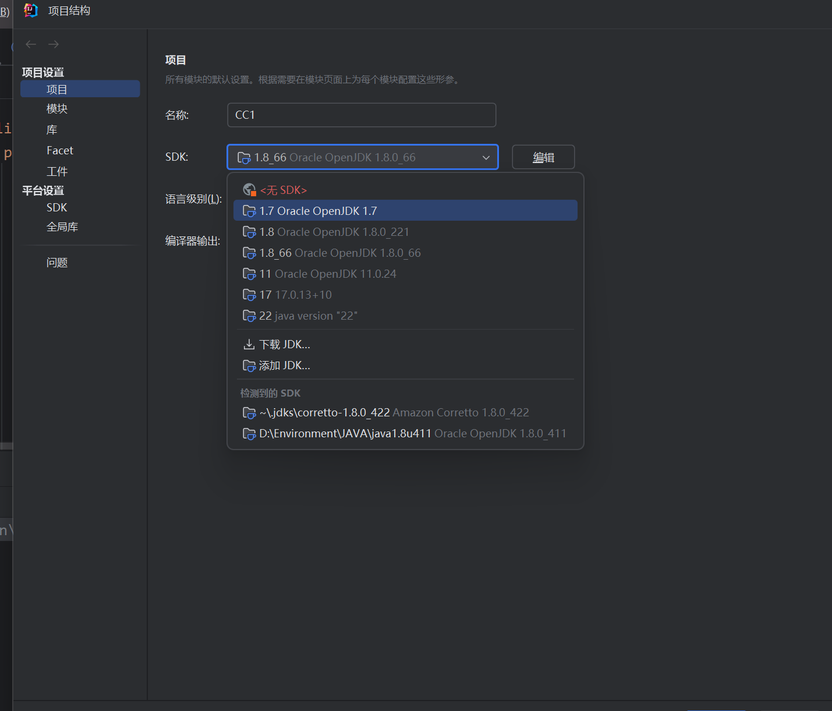Click the JDK icon for 1.8.0_221
832x711 pixels.
(x=249, y=232)
